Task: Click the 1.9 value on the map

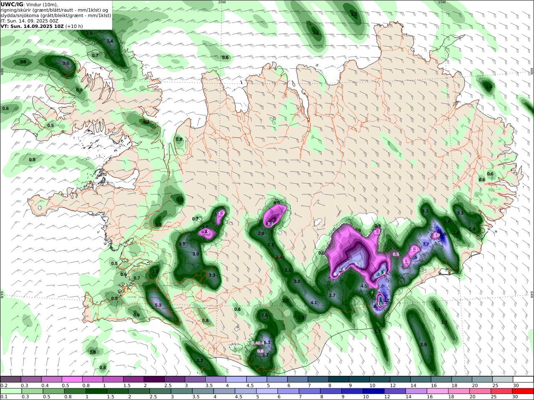Action: coord(155,272)
